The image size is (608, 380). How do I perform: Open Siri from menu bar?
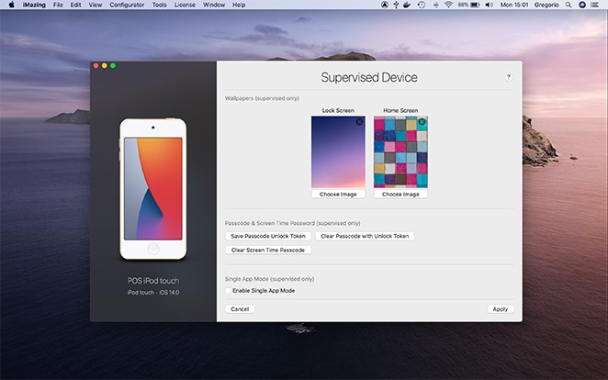[582, 5]
